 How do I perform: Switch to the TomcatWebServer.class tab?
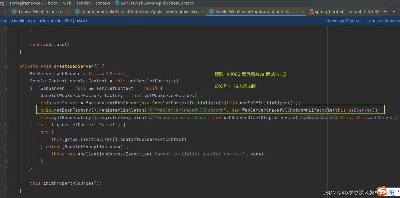pos(41,12)
